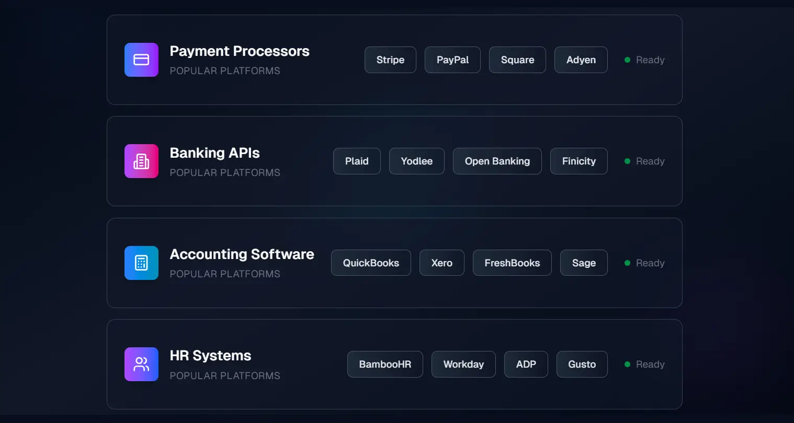Click the Banking APIs building icon
The width and height of the screenshot is (794, 423).
point(141,161)
